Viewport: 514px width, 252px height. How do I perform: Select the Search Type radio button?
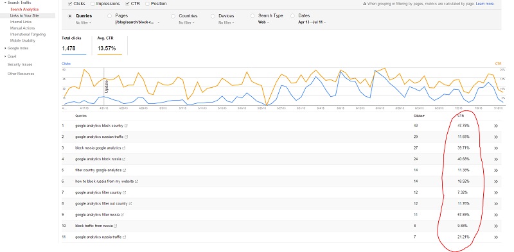(253, 15)
